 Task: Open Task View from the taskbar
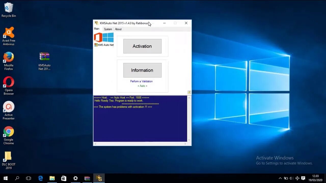[x=29, y=178]
